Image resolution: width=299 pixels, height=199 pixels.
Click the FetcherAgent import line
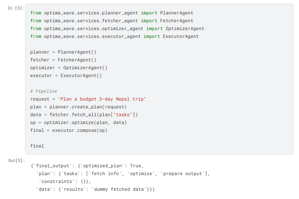[x=111, y=21]
